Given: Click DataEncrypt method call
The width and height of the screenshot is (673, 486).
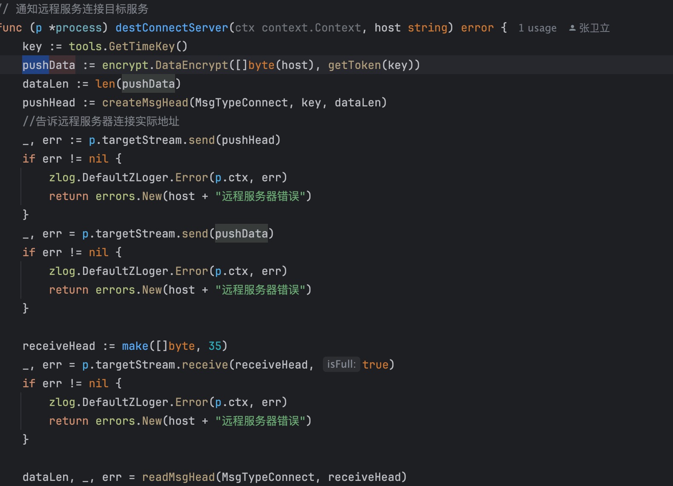Looking at the screenshot, I should pyautogui.click(x=192, y=65).
